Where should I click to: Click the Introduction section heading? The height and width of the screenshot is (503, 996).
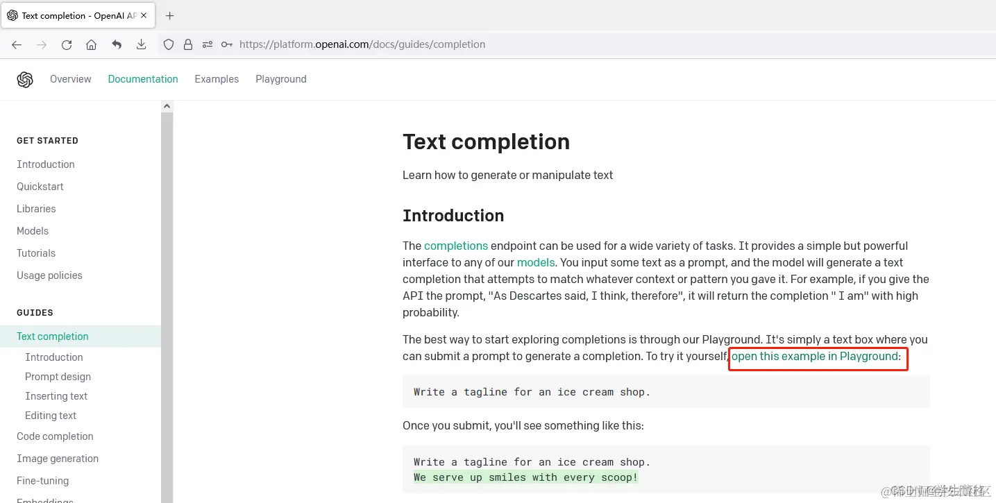click(x=453, y=215)
